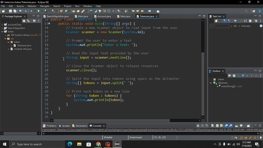Viewport: 263px width, 148px height.
Task: Click the Activate... link in Task List
Action: [x=246, y=26]
